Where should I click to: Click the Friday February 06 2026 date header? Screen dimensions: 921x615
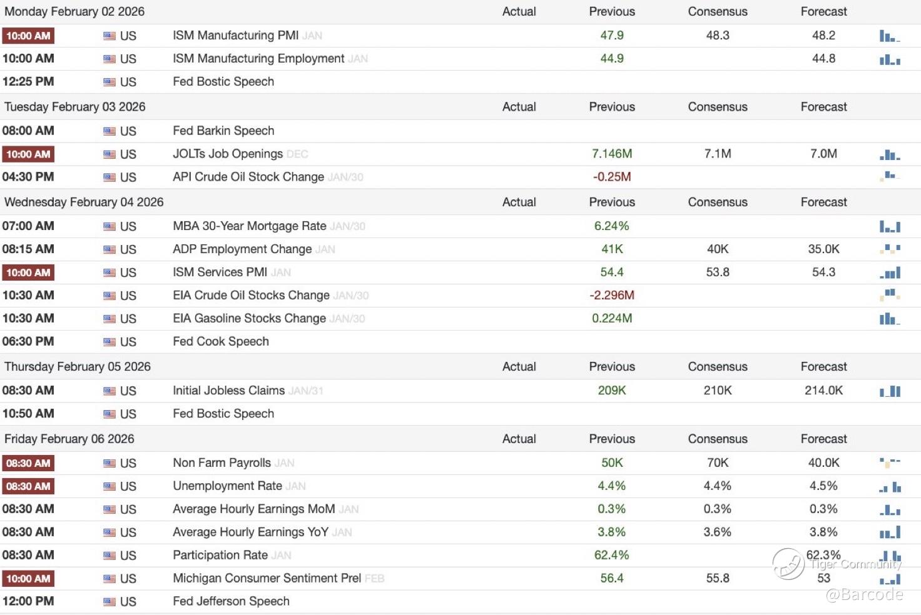point(69,439)
